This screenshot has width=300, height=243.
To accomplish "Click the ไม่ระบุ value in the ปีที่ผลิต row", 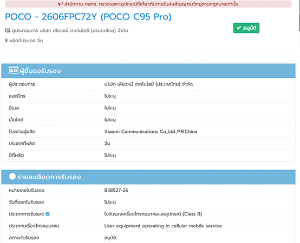I will pyautogui.click(x=110, y=156).
